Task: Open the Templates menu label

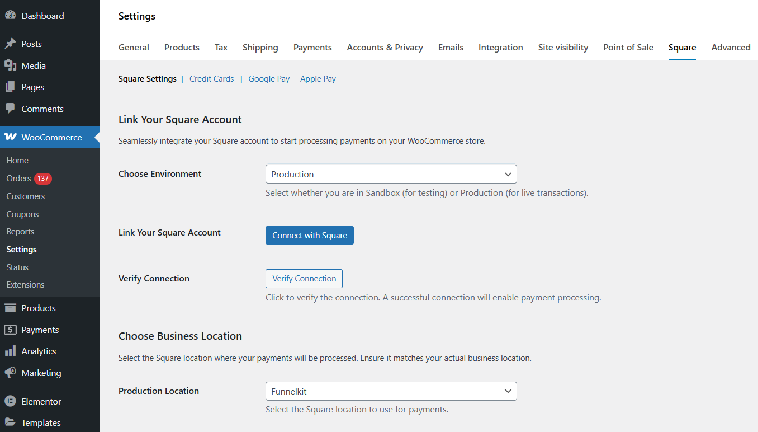Action: (41, 422)
